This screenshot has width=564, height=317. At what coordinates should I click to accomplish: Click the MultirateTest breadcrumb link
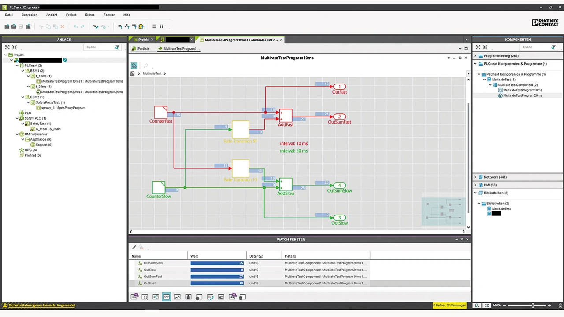coord(152,73)
